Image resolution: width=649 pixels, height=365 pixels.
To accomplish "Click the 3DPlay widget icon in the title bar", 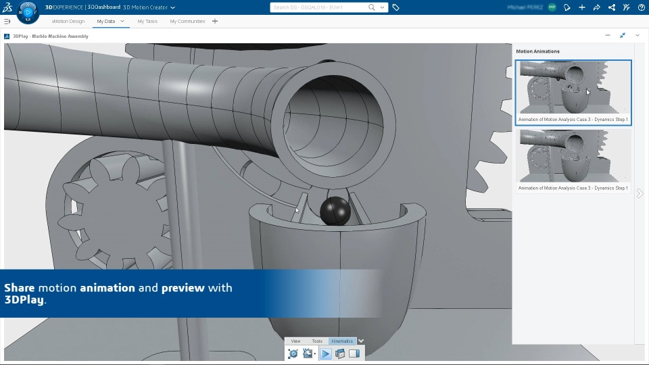I will tap(7, 36).
